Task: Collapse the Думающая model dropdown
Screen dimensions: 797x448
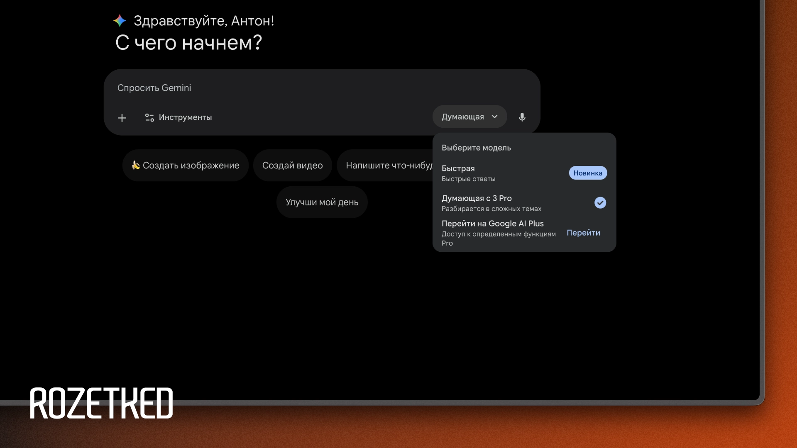Action: [463, 117]
